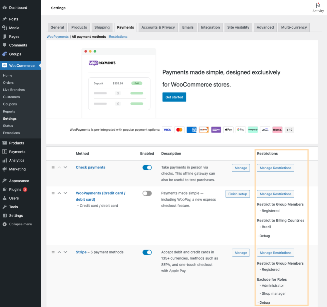Click the Appearance brush icon
This screenshot has height=307, width=327.
(5, 181)
